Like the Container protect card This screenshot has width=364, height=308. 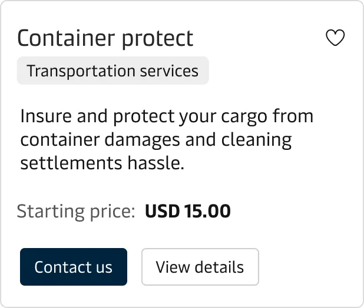pos(335,38)
